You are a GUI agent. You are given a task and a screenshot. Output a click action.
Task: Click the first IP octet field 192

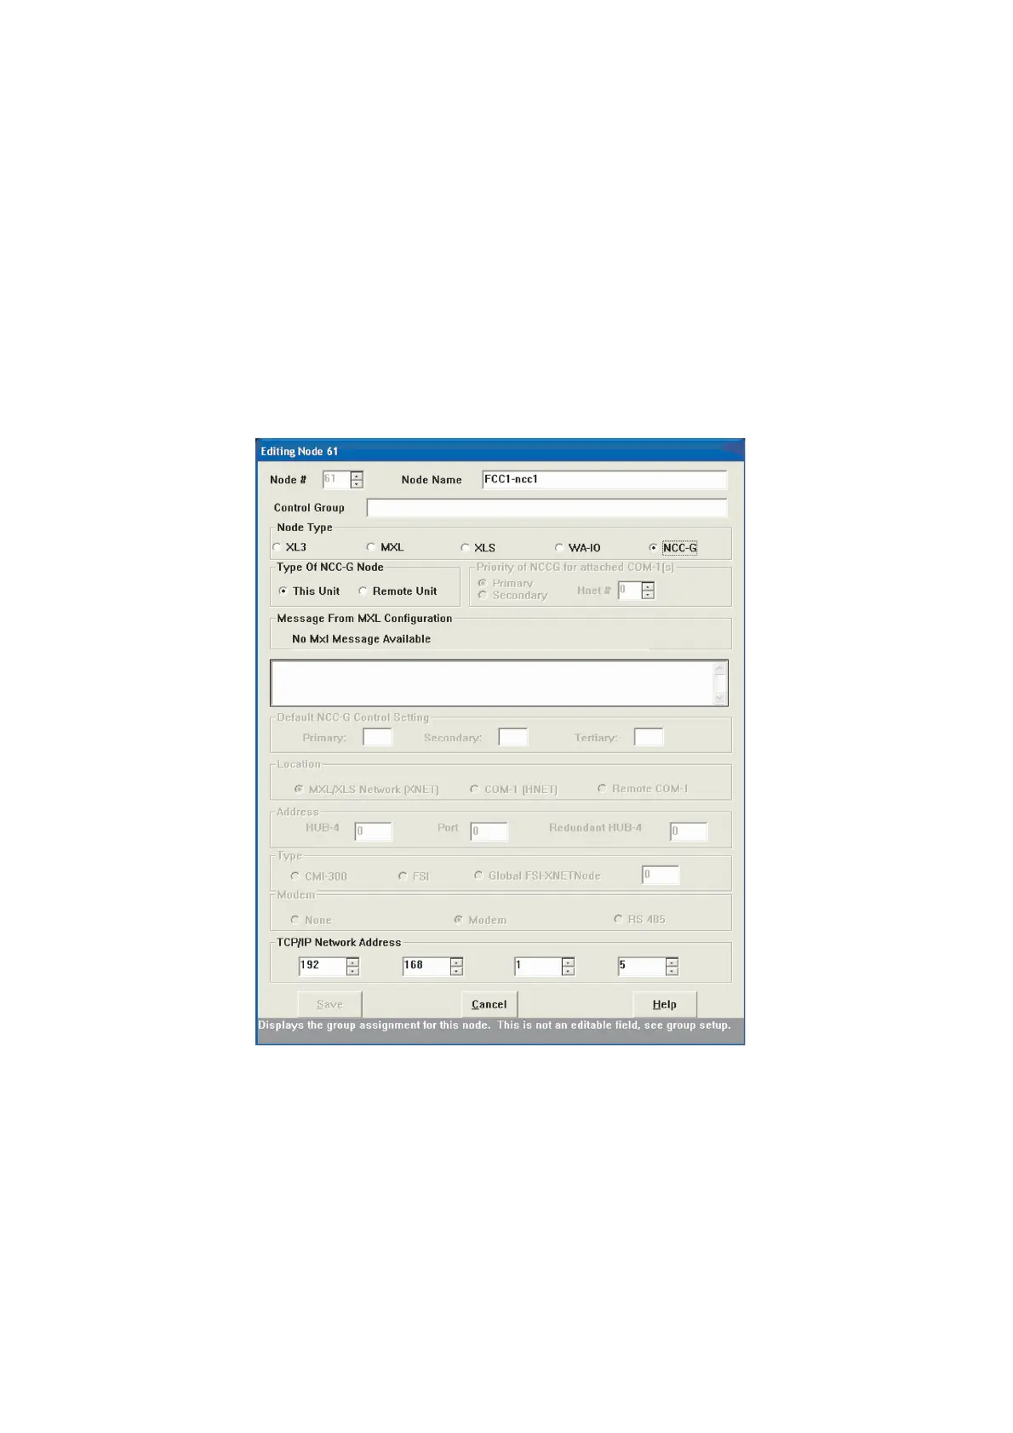point(322,966)
